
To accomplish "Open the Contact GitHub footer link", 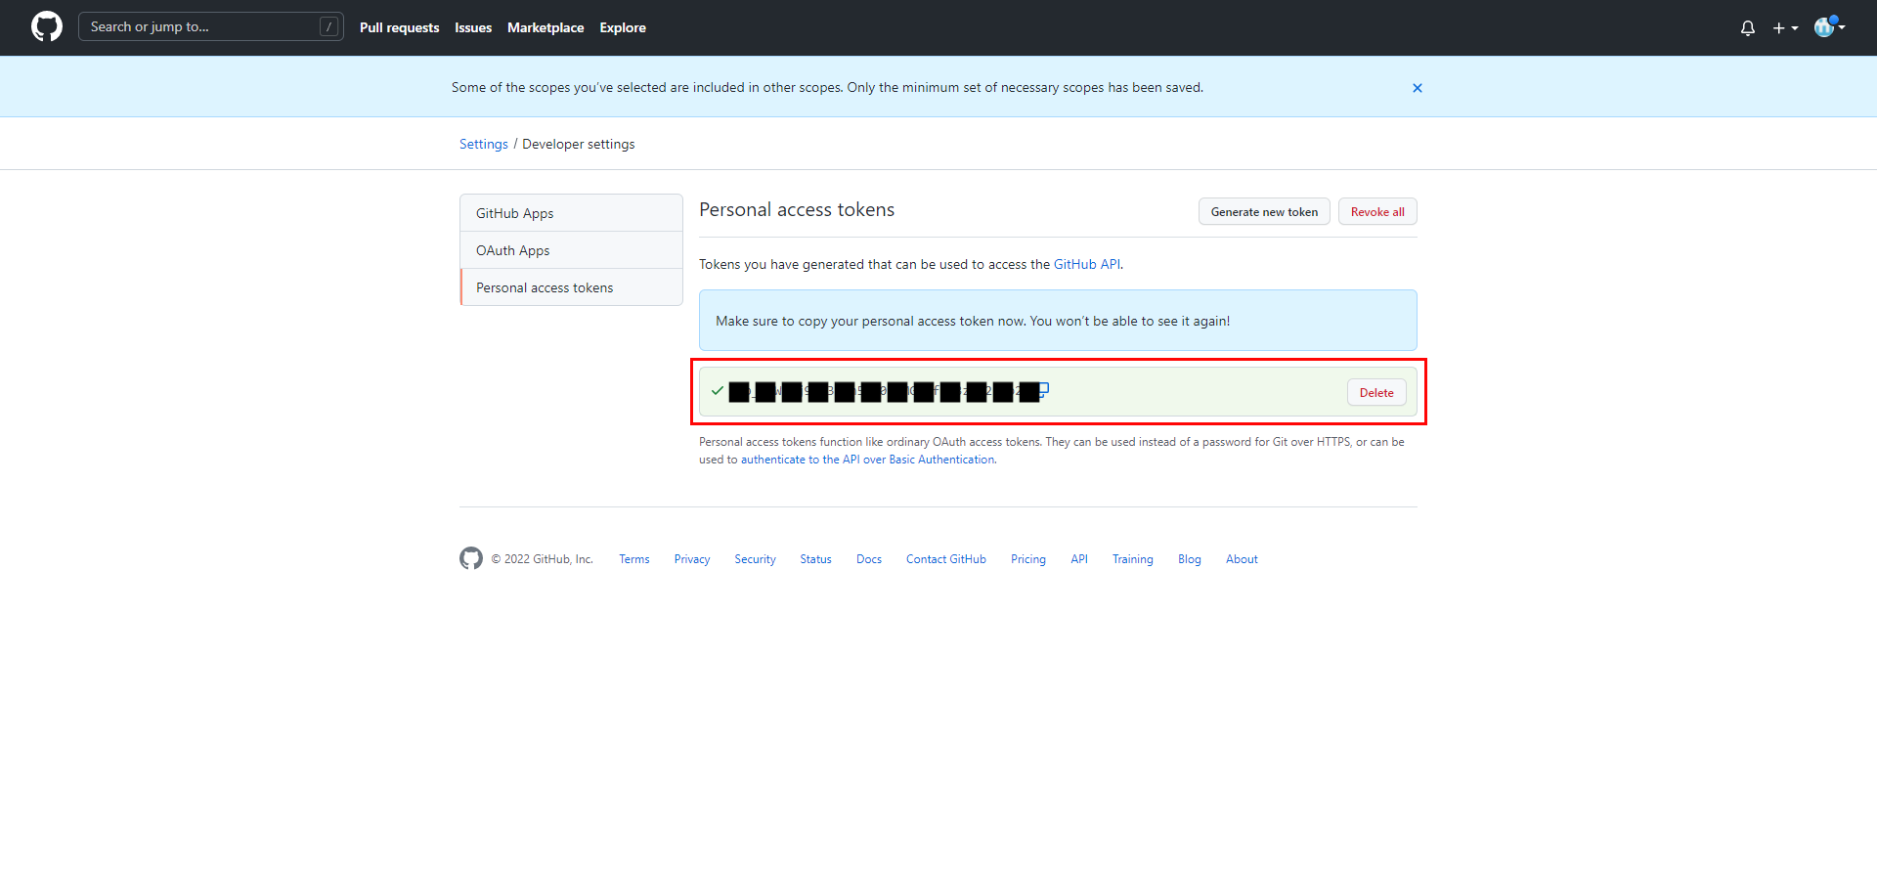I will (946, 559).
